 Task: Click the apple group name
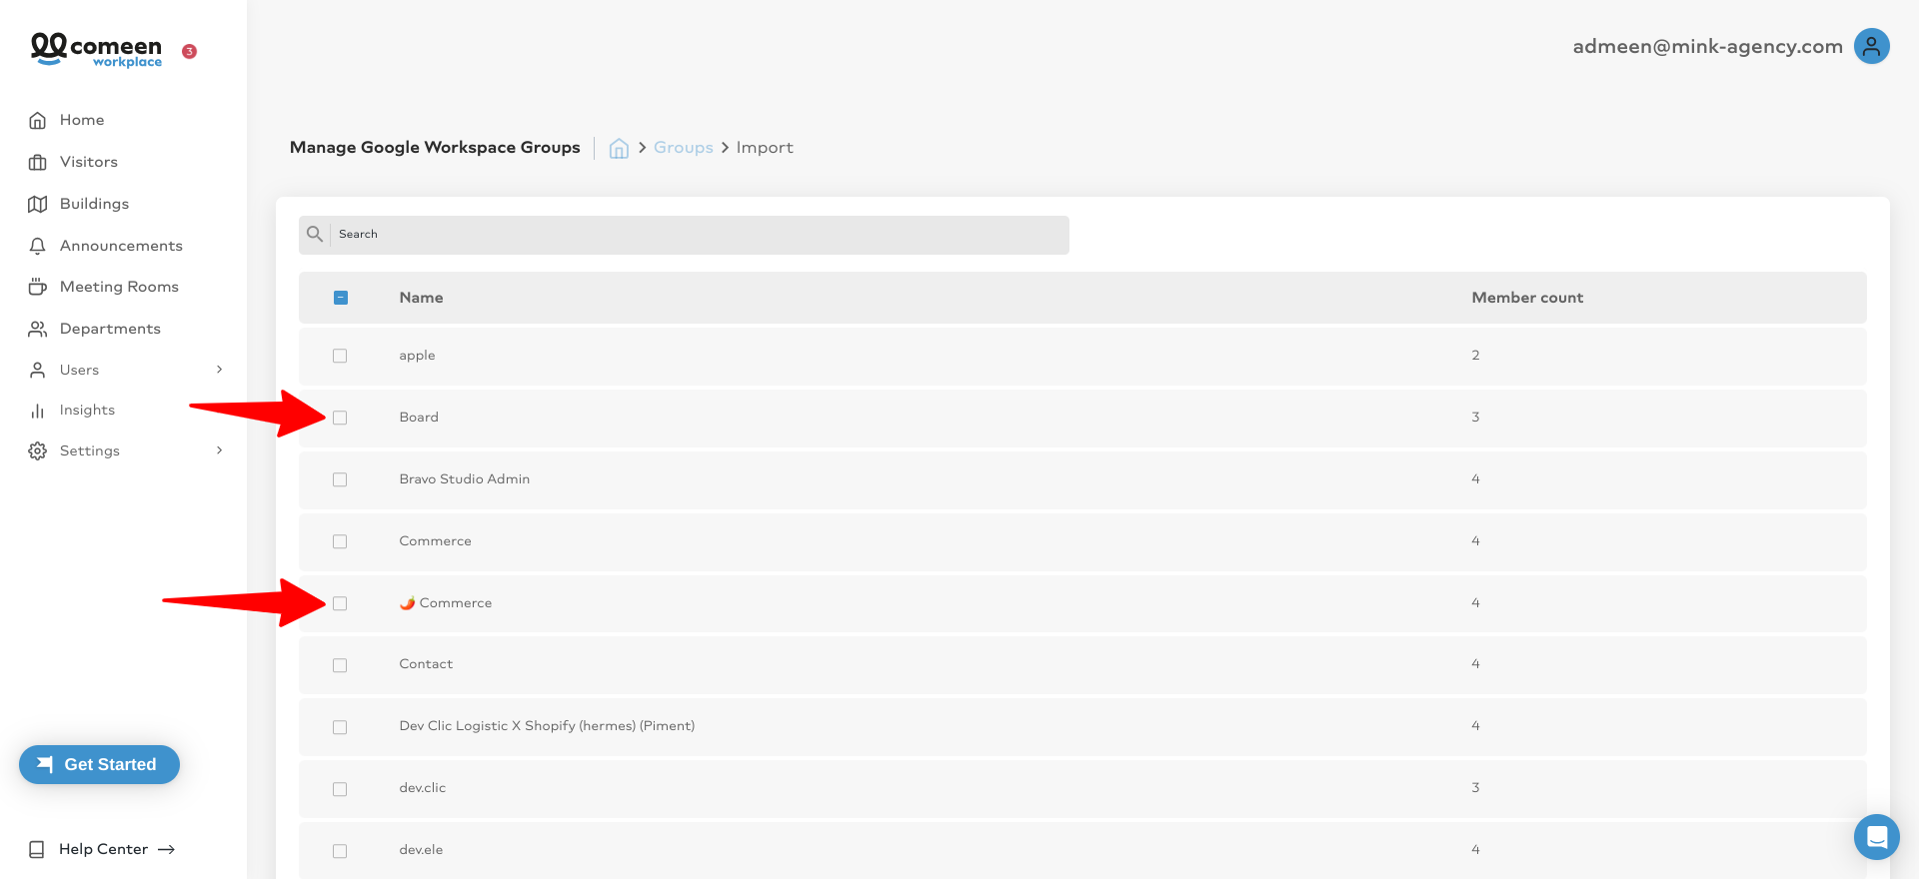417,356
